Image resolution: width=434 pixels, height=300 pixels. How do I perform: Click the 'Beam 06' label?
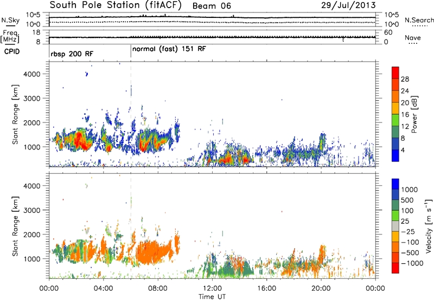[212, 6]
